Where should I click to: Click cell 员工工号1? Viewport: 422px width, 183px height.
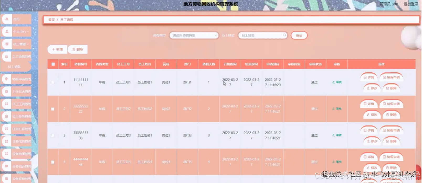(123, 82)
